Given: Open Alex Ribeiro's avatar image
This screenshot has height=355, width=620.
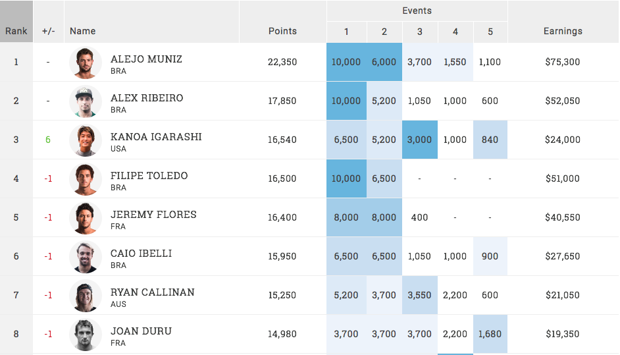Looking at the screenshot, I should point(86,101).
